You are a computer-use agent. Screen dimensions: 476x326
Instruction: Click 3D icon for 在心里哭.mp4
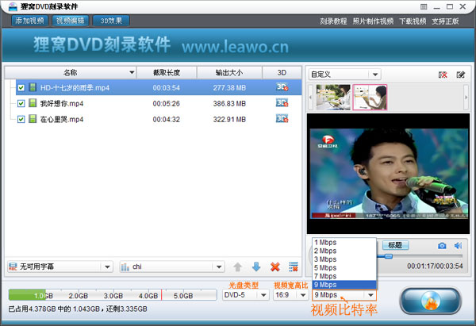click(282, 119)
